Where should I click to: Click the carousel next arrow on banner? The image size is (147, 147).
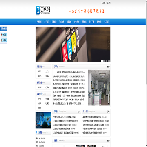click(x=109, y=44)
